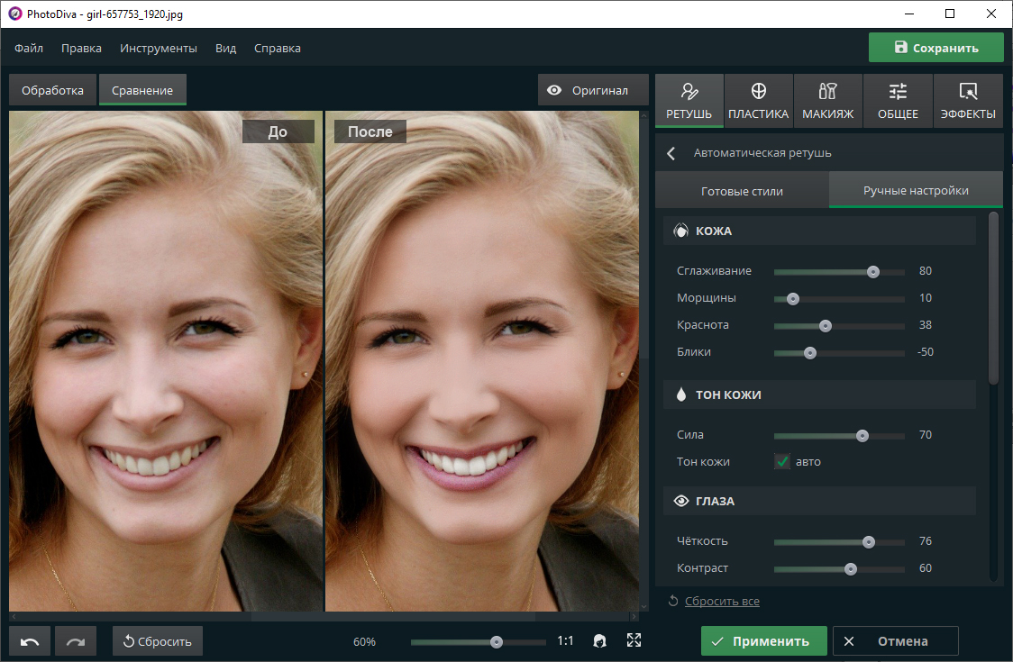Click the Морщины value 10
1013x662 pixels.
click(x=926, y=298)
